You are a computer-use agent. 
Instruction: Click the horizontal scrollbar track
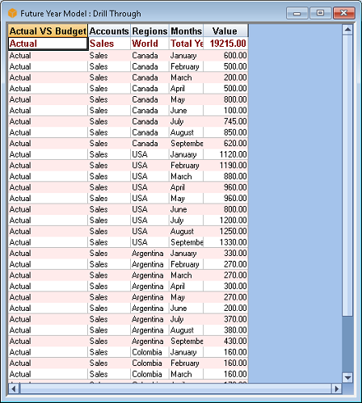pyautogui.click(x=175, y=388)
